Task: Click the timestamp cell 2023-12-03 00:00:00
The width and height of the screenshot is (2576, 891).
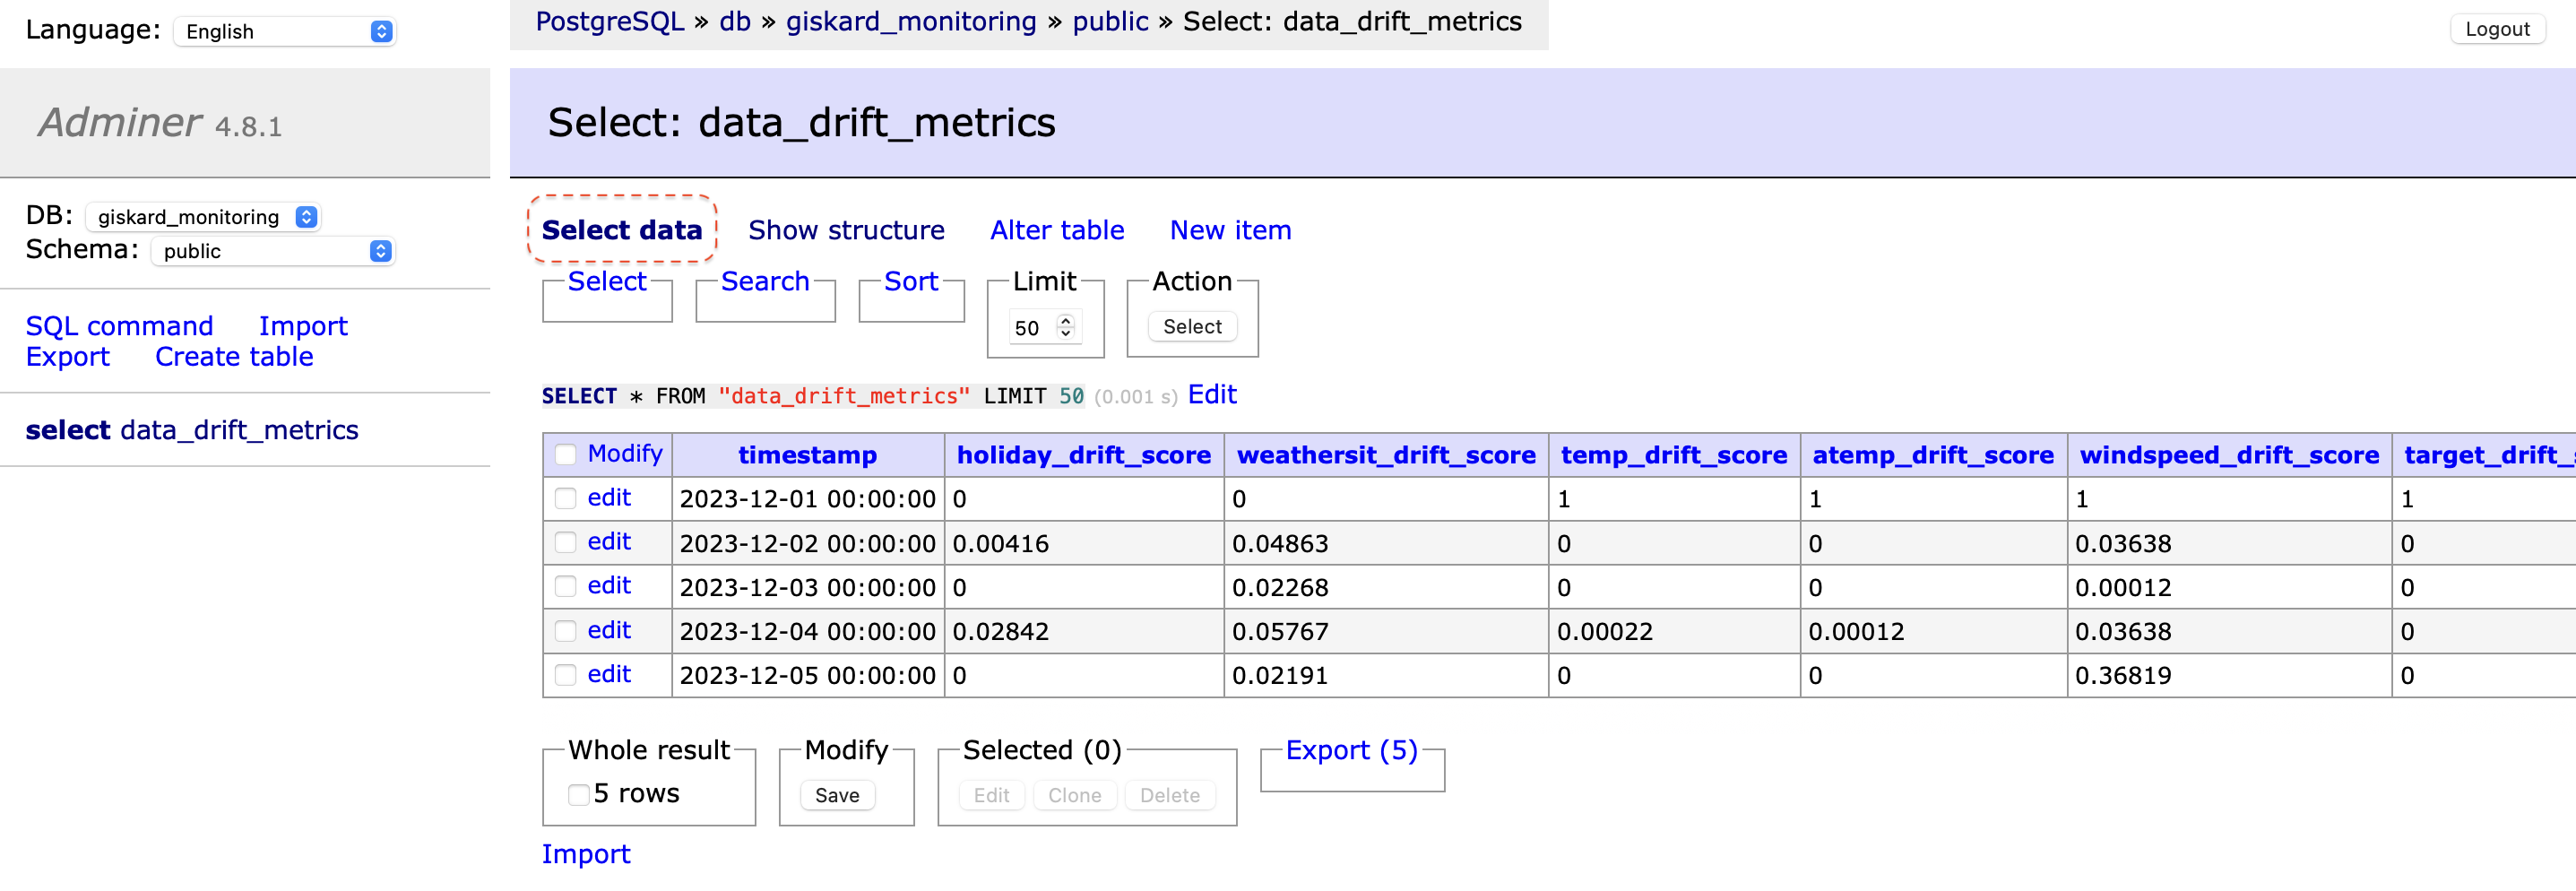Action: (808, 587)
